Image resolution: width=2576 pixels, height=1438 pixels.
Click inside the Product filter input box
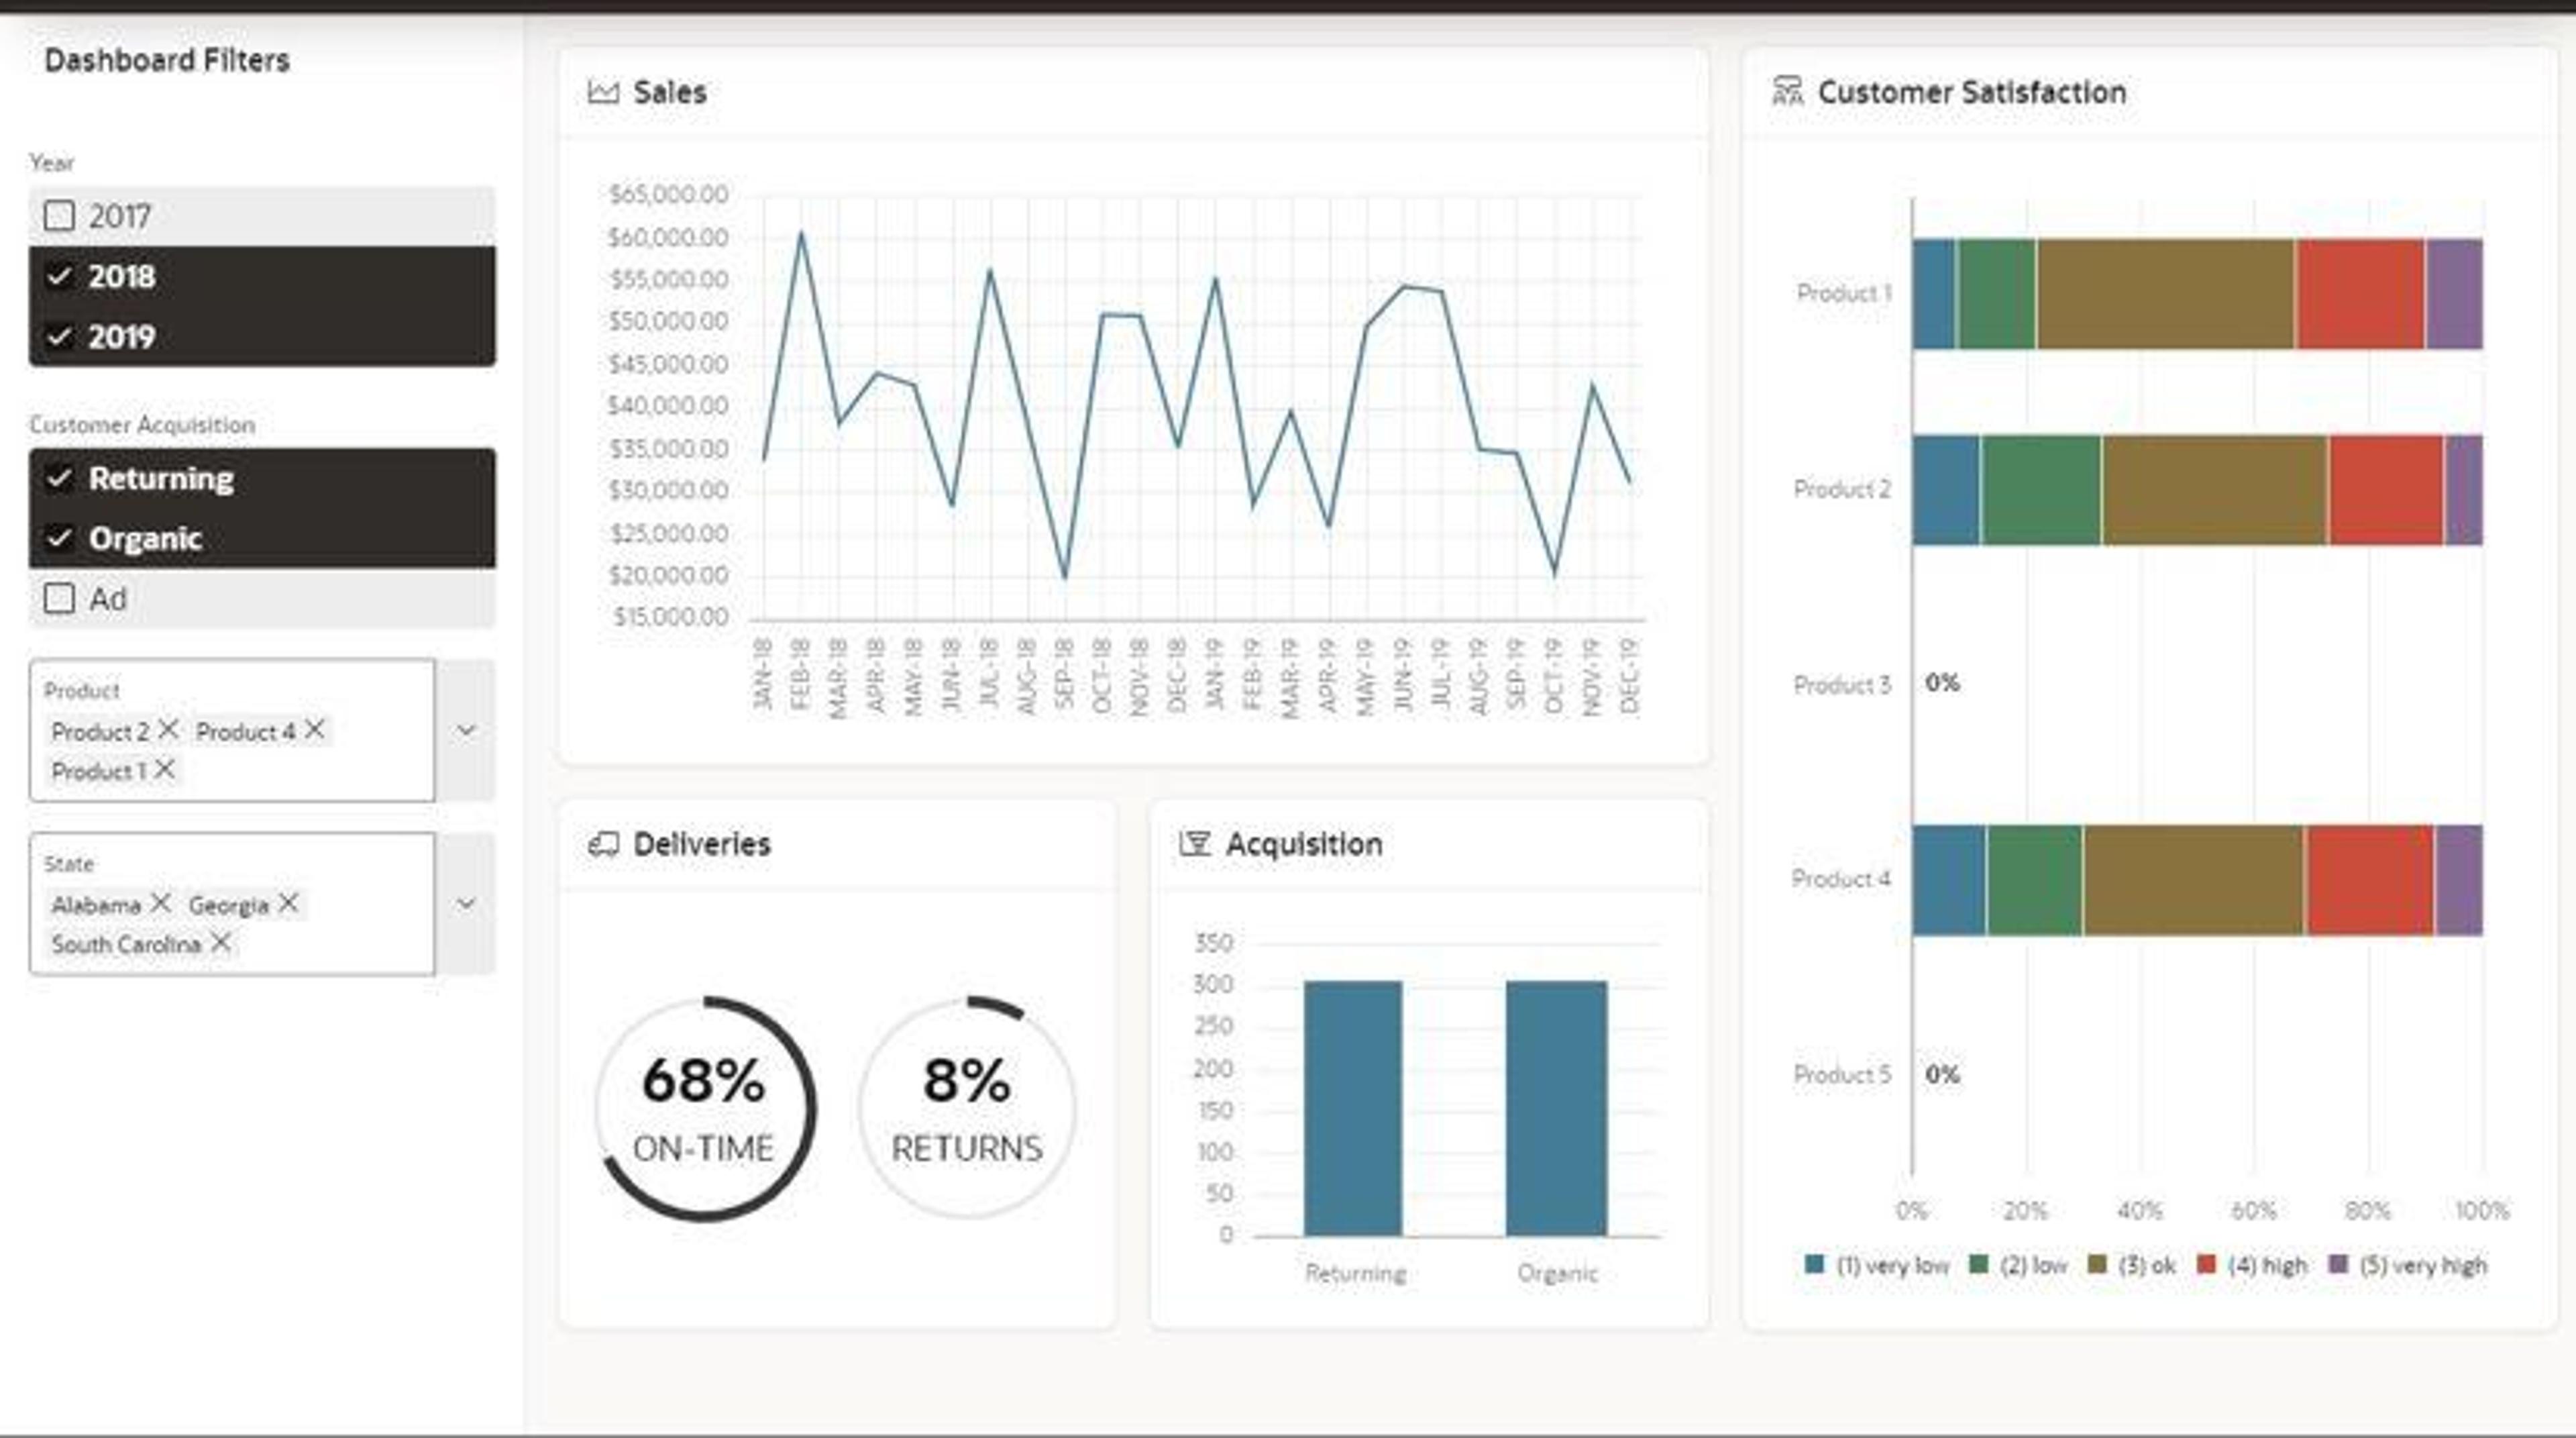[x=232, y=730]
